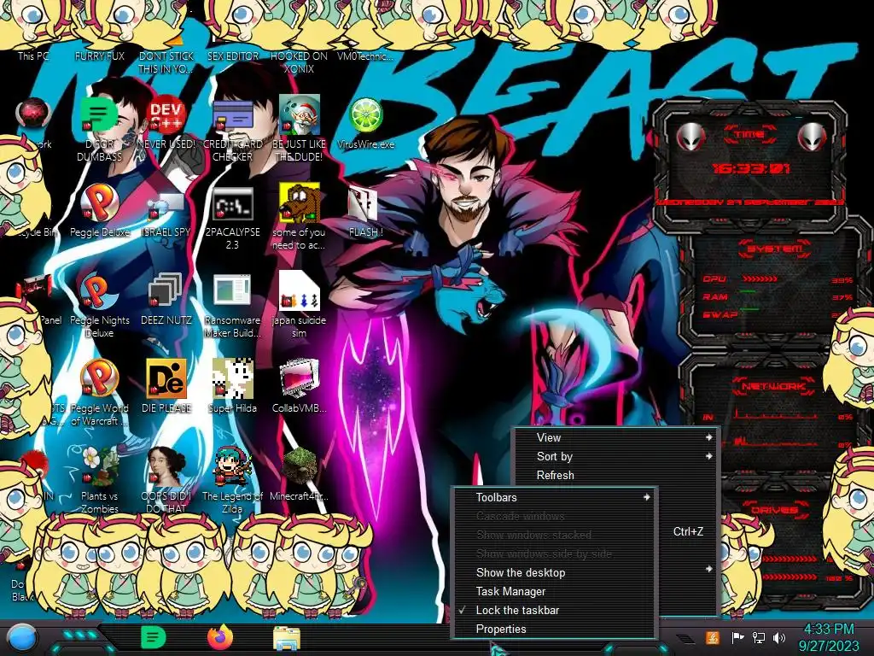This screenshot has height=656, width=874.
Task: Open the green document app in taskbar
Action: (x=154, y=637)
